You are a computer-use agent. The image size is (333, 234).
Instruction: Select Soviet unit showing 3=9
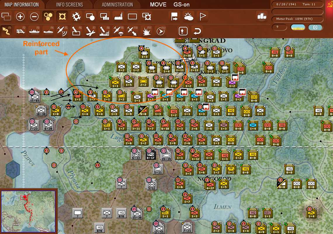pos(129,111)
